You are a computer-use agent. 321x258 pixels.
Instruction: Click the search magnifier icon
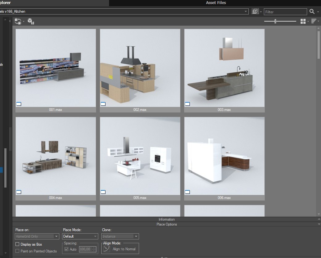tap(312, 11)
